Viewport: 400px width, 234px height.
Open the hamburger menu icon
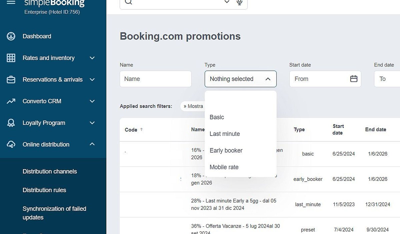click(11, 2)
